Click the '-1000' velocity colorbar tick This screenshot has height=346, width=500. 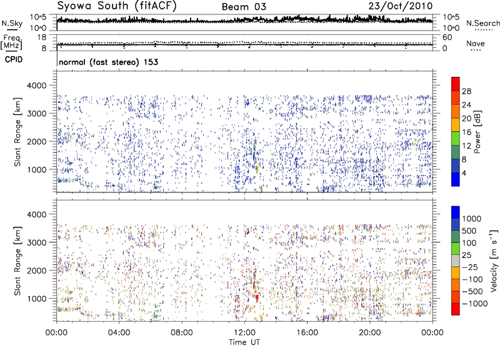[474, 304]
